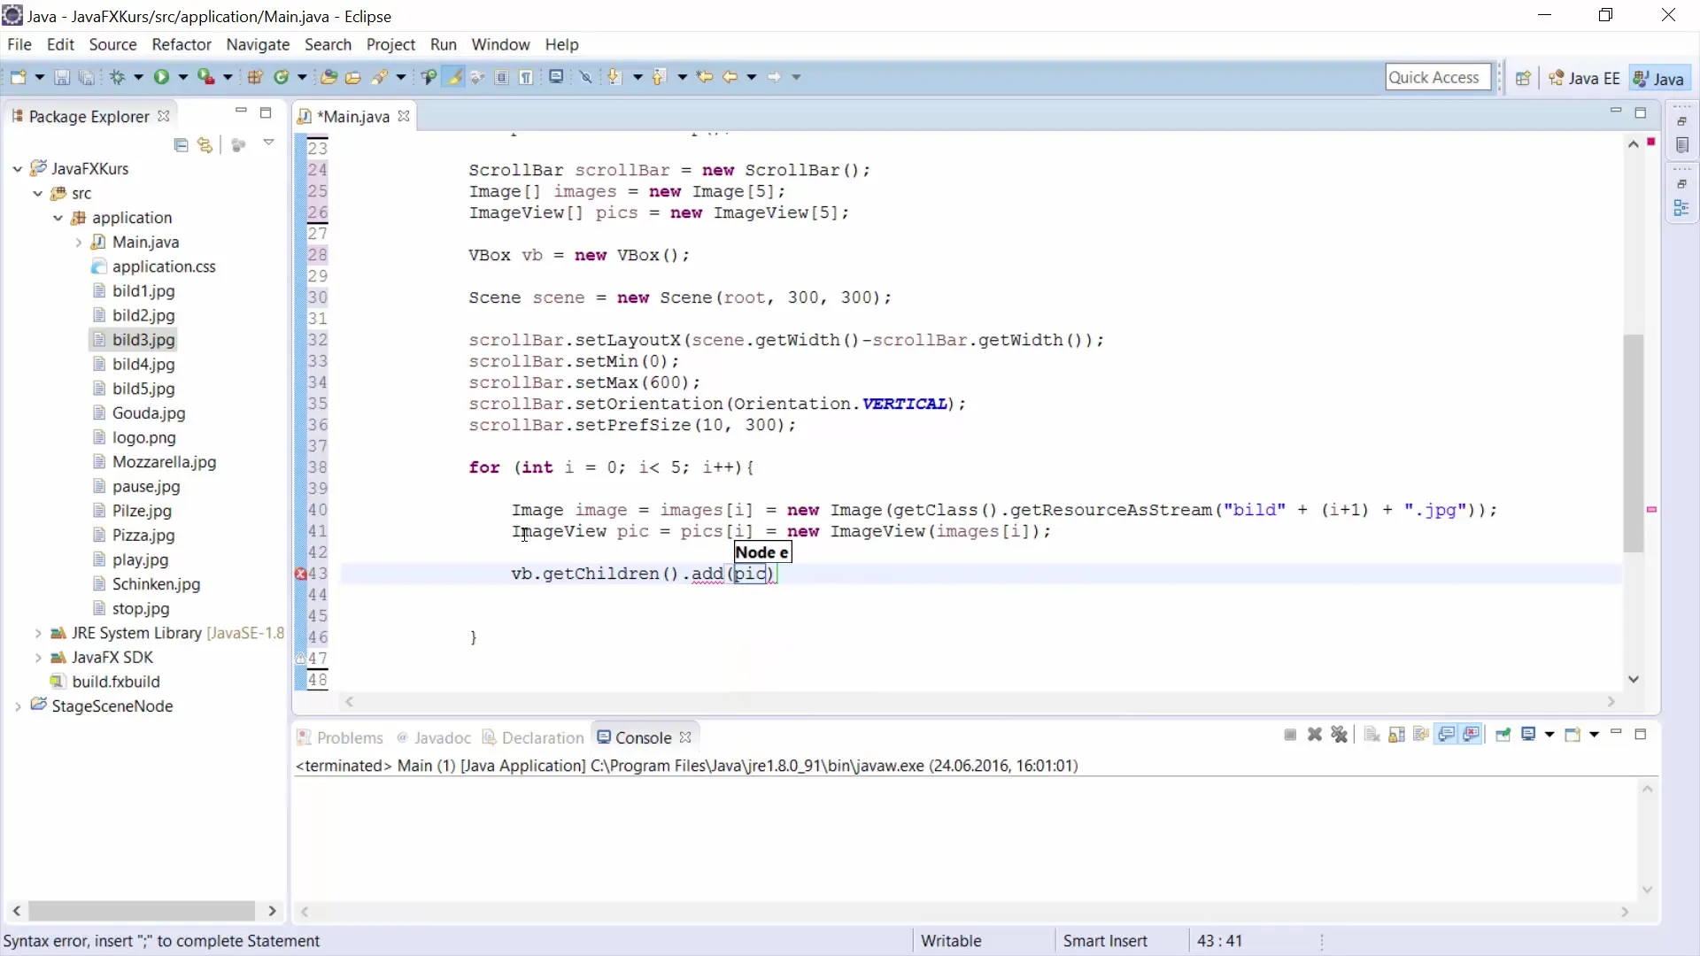Expand the JavaFX SDK node
The image size is (1700, 956).
pyautogui.click(x=37, y=658)
